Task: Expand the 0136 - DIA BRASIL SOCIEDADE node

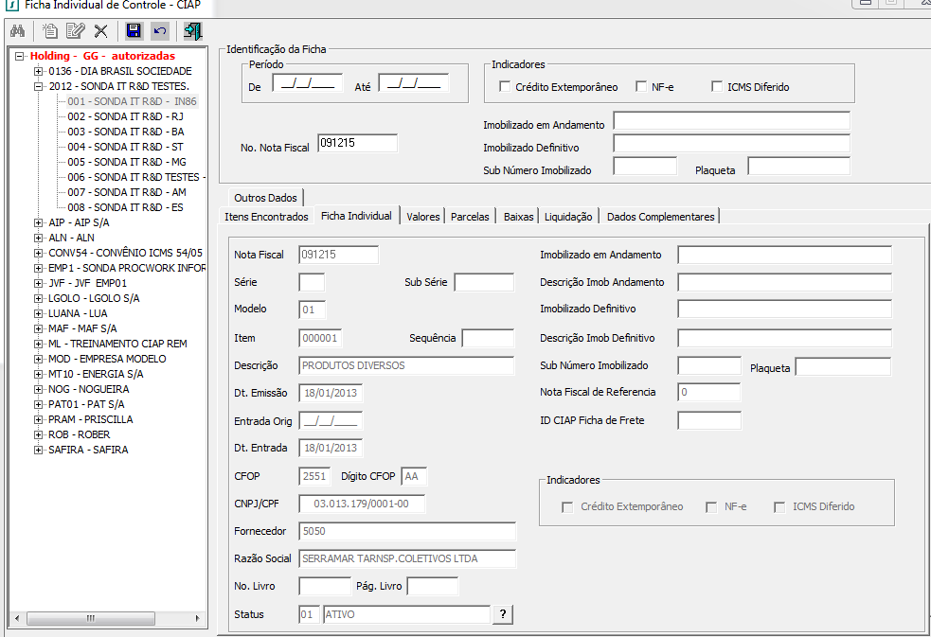Action: click(38, 71)
